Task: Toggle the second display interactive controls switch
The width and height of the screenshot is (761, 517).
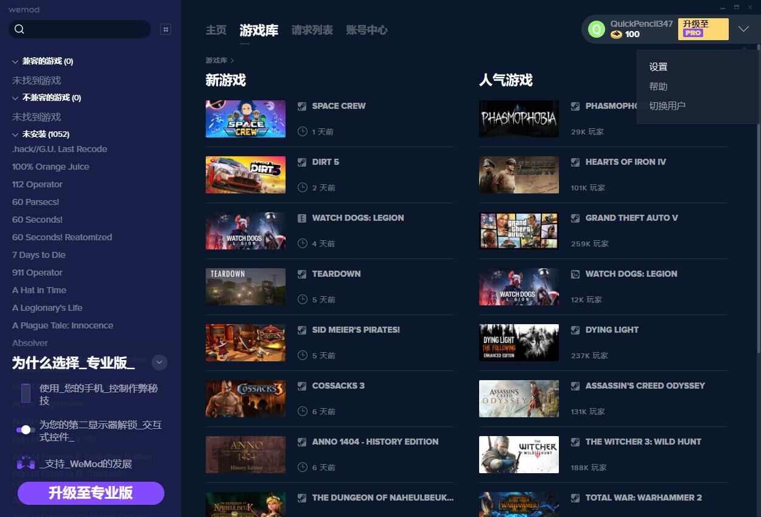Action: pos(24,429)
